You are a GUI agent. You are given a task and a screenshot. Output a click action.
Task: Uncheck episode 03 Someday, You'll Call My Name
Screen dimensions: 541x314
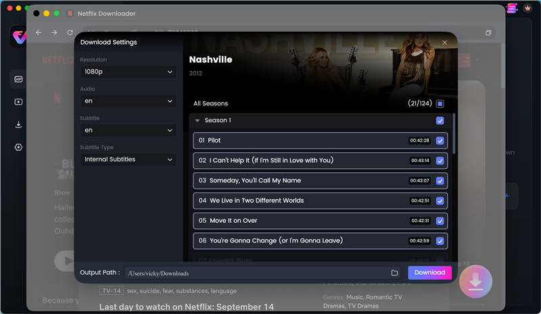(x=440, y=180)
